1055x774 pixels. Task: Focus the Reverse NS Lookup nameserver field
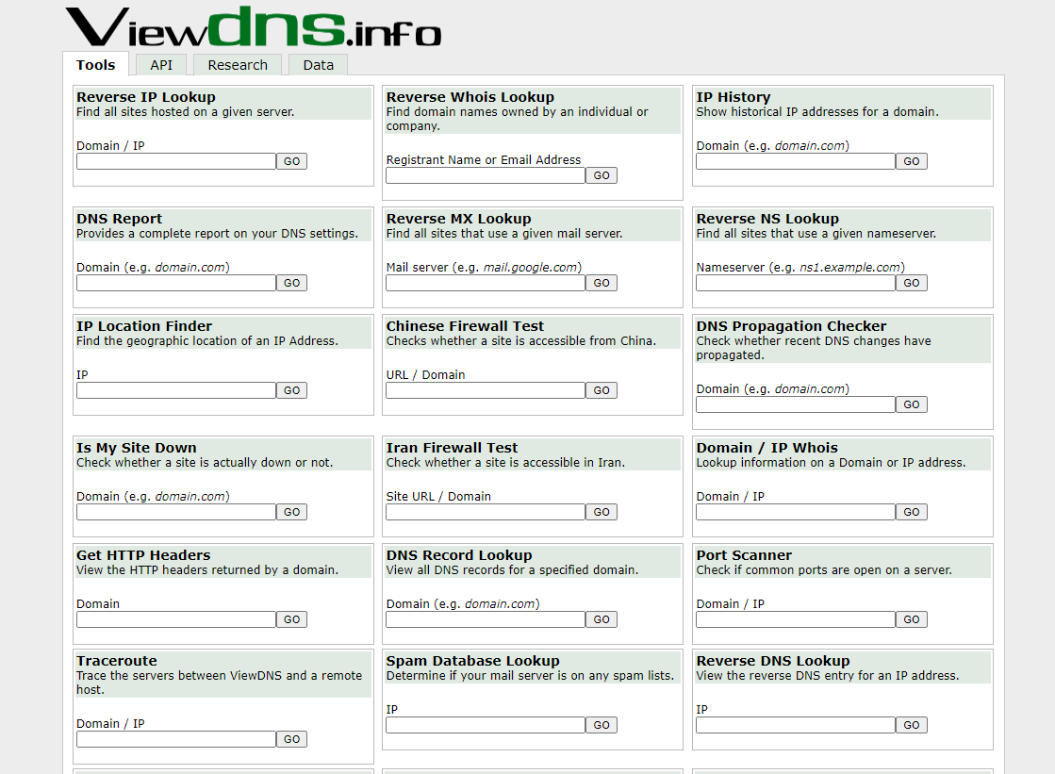click(796, 283)
